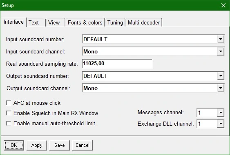Select the Interface tab
The image size is (230, 155).
13,22
